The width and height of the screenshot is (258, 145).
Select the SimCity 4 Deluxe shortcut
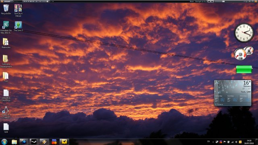pyautogui.click(x=18, y=10)
